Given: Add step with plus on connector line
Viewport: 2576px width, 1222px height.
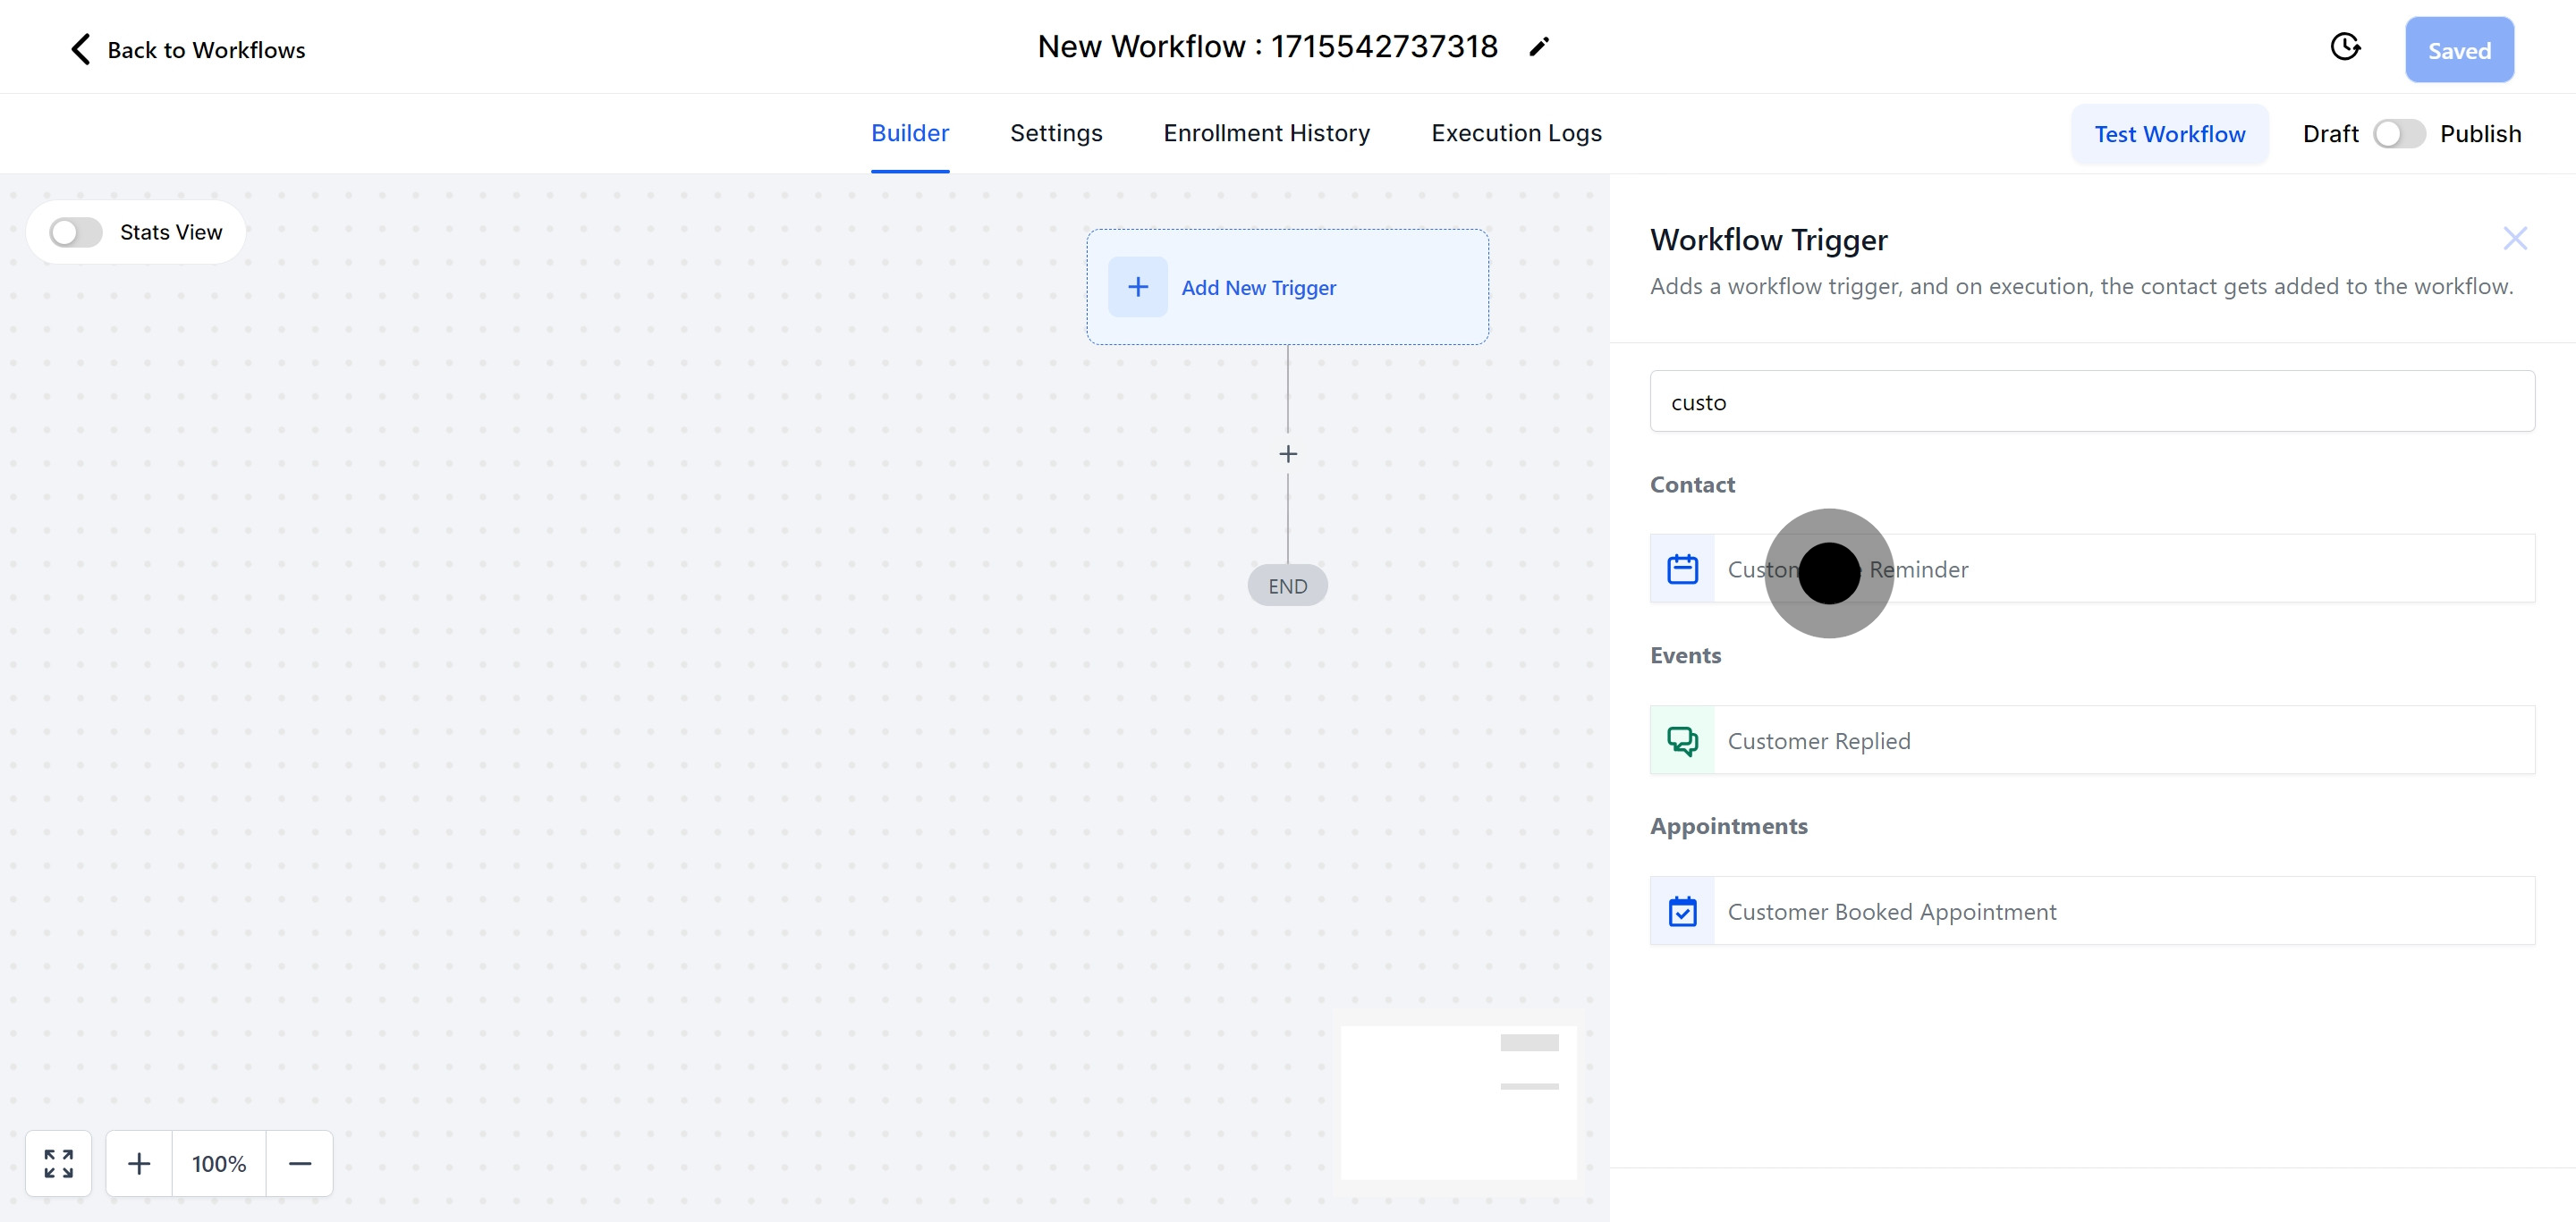Looking at the screenshot, I should point(1288,453).
